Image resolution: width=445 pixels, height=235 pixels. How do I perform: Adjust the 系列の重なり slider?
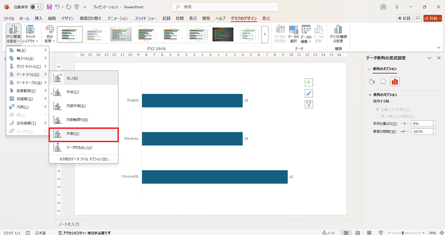pos(404,123)
